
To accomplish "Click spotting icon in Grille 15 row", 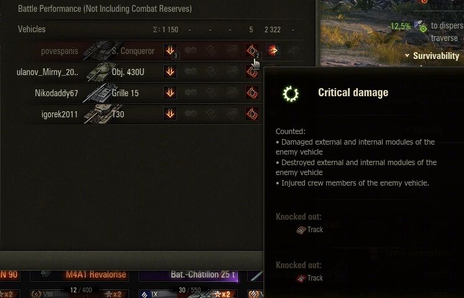I will click(x=191, y=93).
